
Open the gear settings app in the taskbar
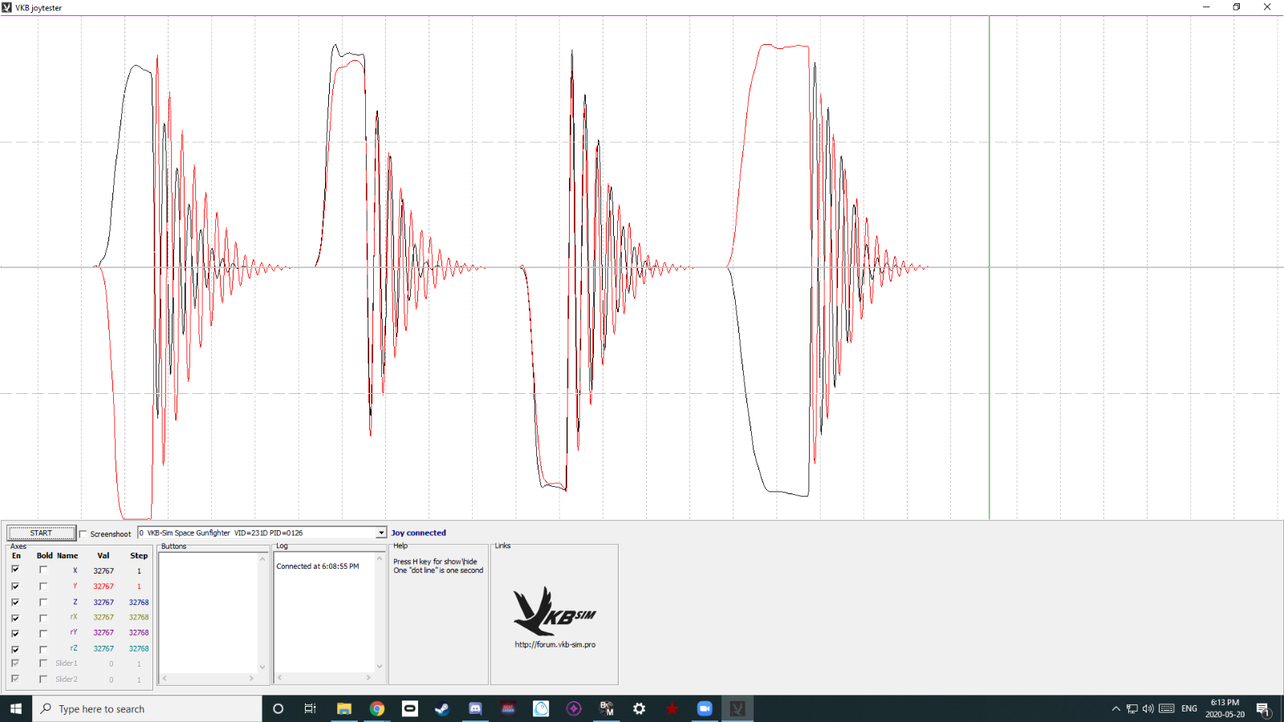[x=639, y=708]
